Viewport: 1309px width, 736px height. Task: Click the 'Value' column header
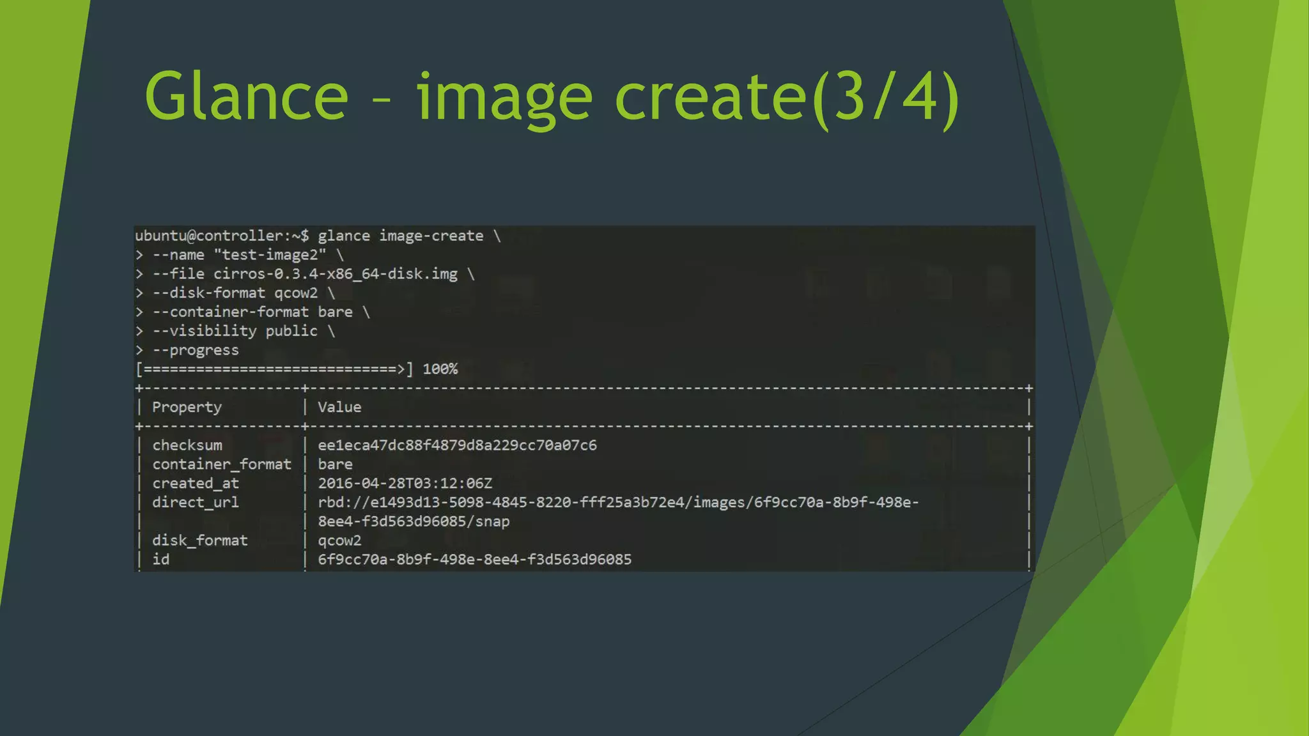(339, 407)
